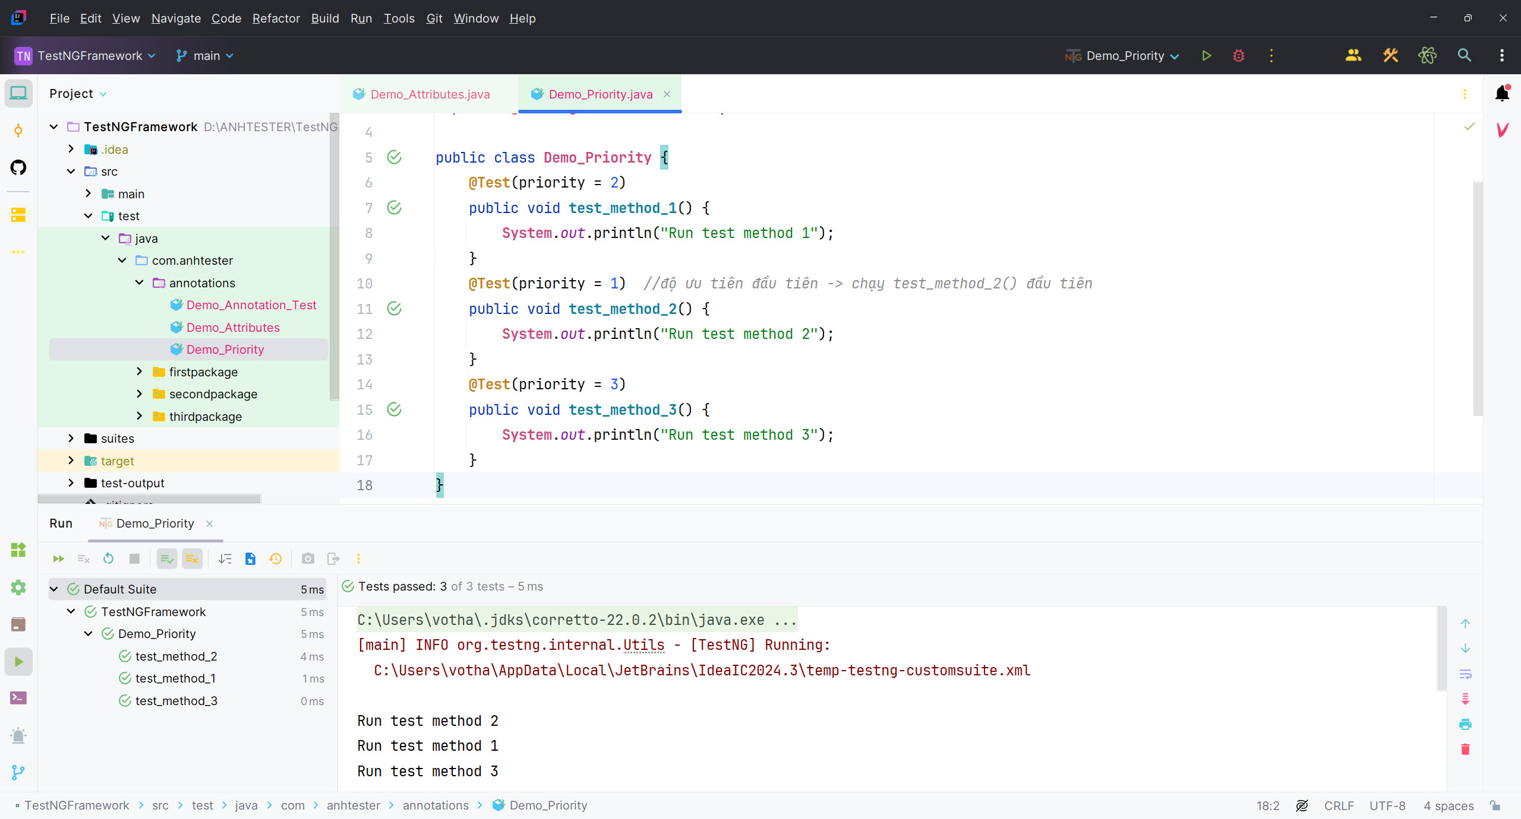Open Demo_Priority run configuration dropdown
1521x819 pixels.
[1122, 56]
